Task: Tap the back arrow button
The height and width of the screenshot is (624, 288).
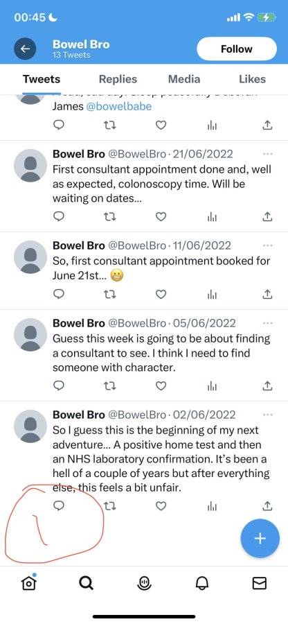Action: pyautogui.click(x=25, y=49)
